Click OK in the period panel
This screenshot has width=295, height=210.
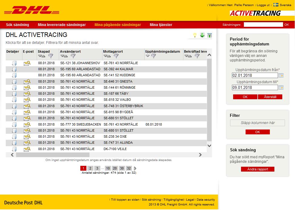(x=245, y=97)
